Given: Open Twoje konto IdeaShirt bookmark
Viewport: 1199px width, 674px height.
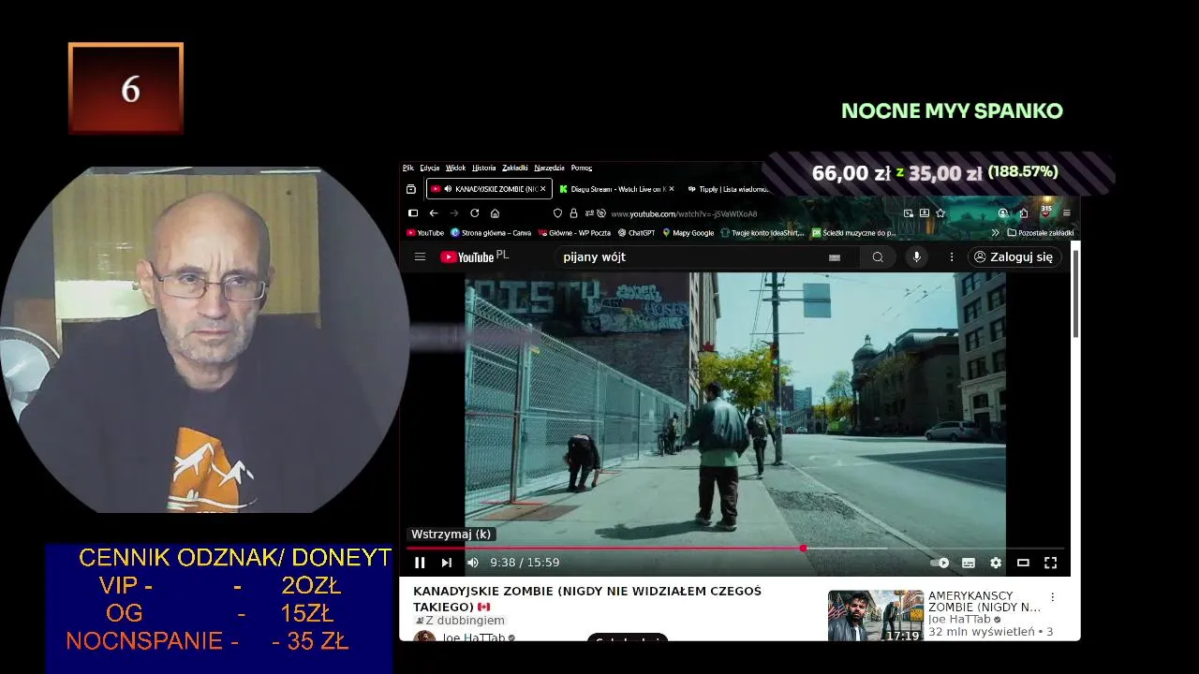Looking at the screenshot, I should coord(762,233).
